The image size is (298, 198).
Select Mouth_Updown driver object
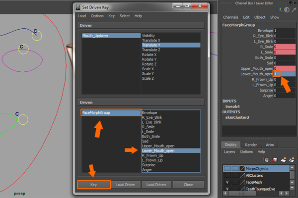pyautogui.click(x=111, y=36)
